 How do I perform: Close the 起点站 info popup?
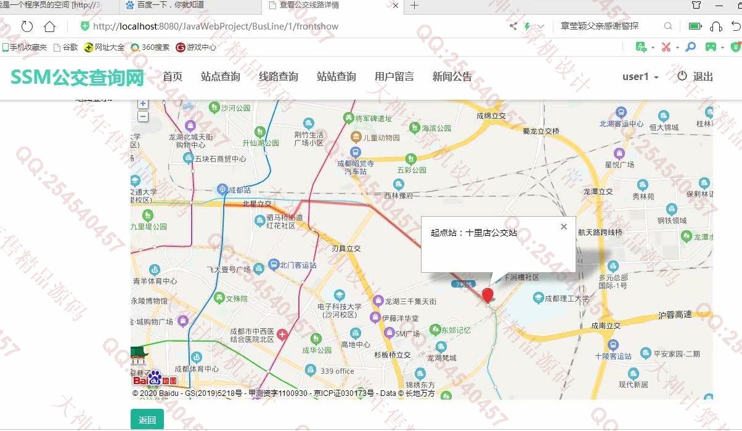coord(563,227)
